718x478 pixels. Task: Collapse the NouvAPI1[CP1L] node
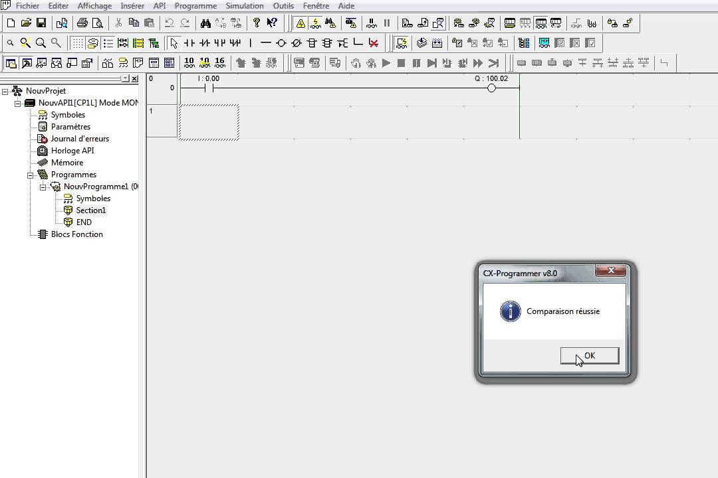point(17,104)
